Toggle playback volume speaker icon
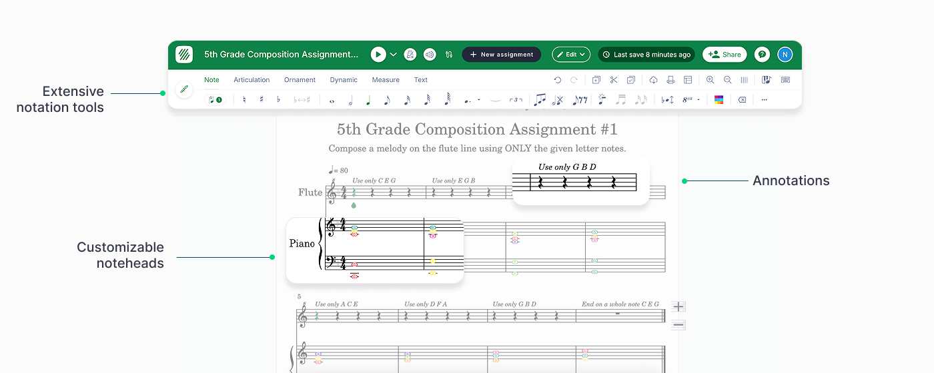 pyautogui.click(x=430, y=55)
